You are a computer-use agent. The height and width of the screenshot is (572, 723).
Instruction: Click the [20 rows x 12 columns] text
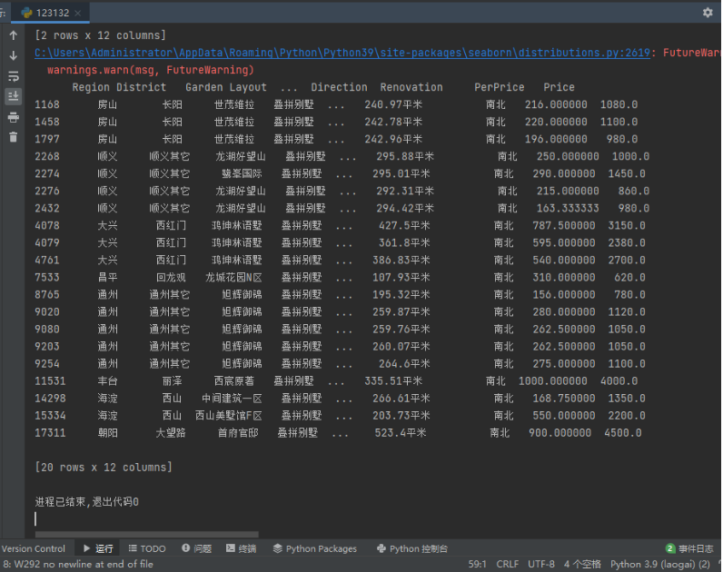tap(104, 468)
